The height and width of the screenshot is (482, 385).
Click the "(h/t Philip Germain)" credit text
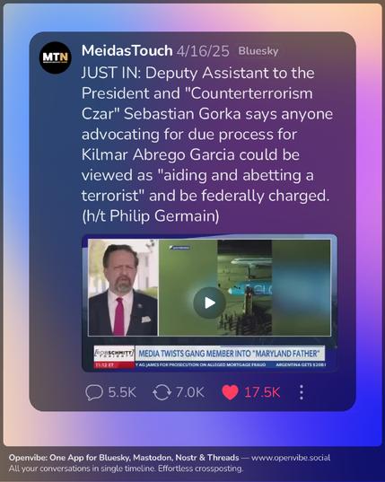[x=151, y=216]
